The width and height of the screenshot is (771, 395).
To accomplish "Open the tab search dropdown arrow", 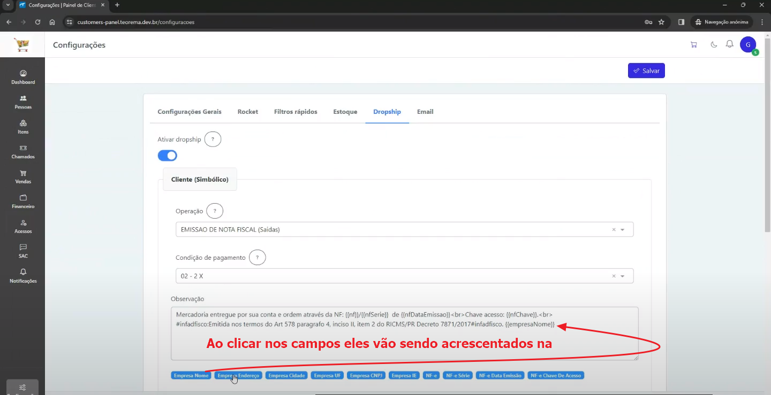I will (x=7, y=5).
